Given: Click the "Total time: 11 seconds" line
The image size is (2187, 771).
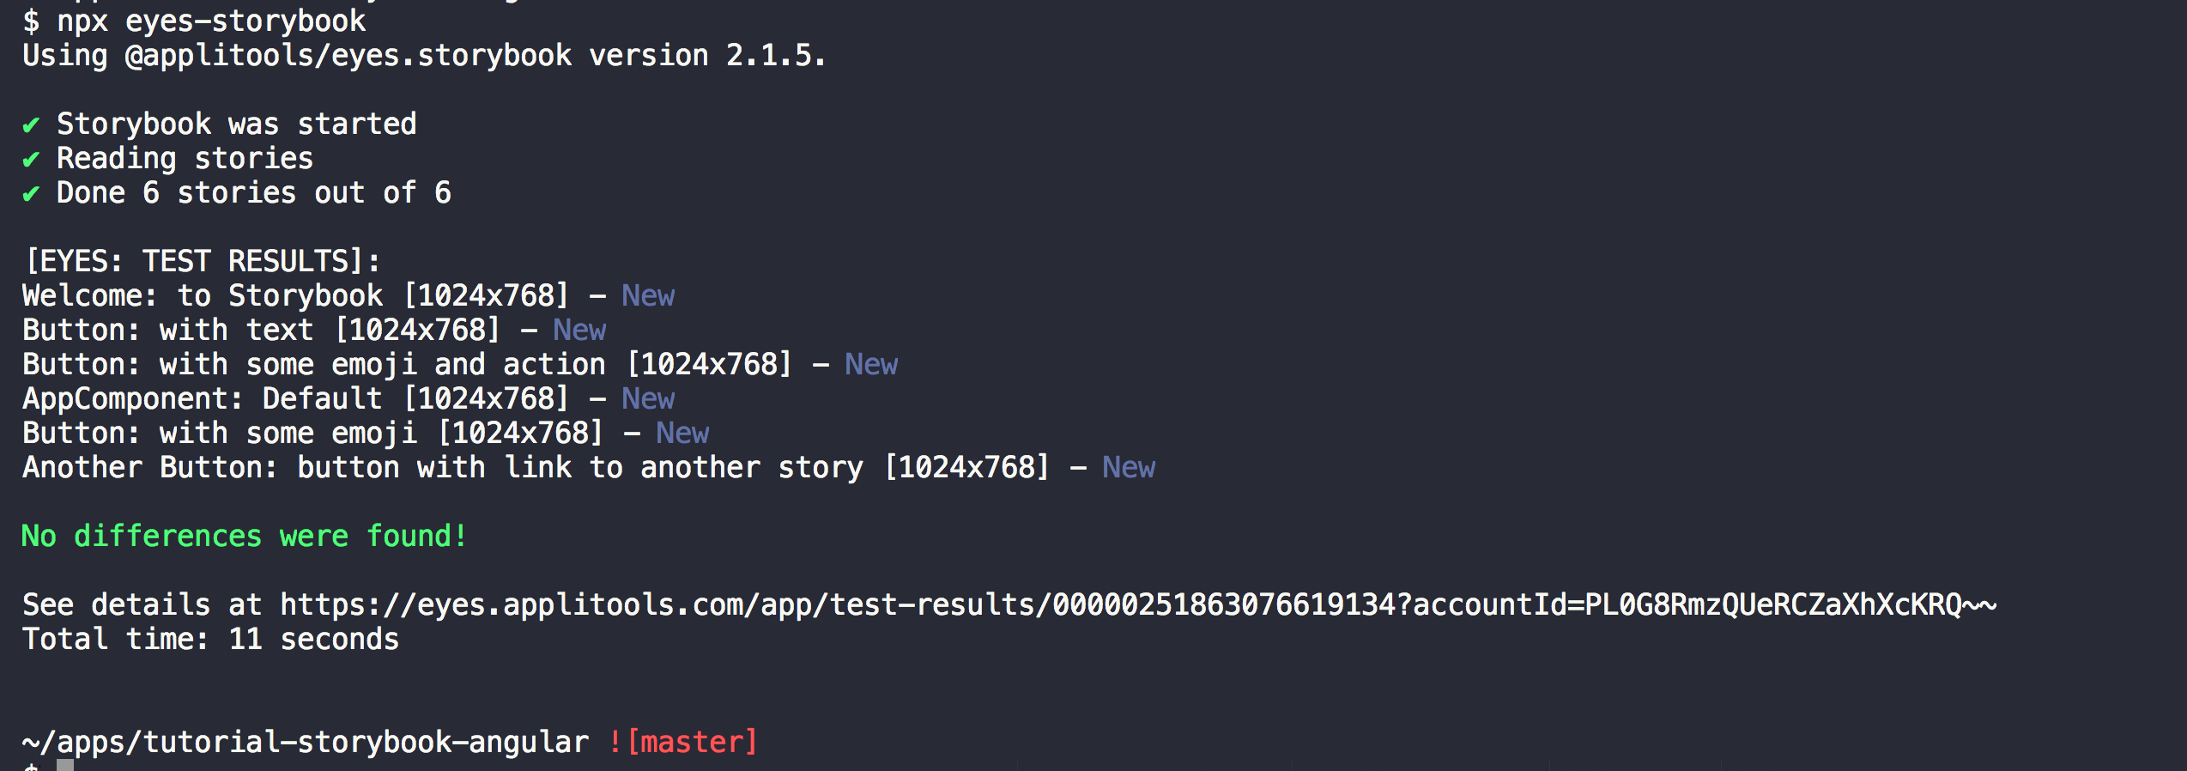Looking at the screenshot, I should (211, 640).
